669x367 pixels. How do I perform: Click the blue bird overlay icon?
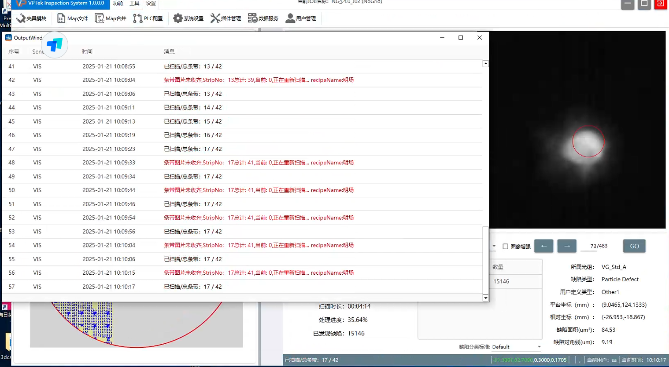(x=55, y=45)
